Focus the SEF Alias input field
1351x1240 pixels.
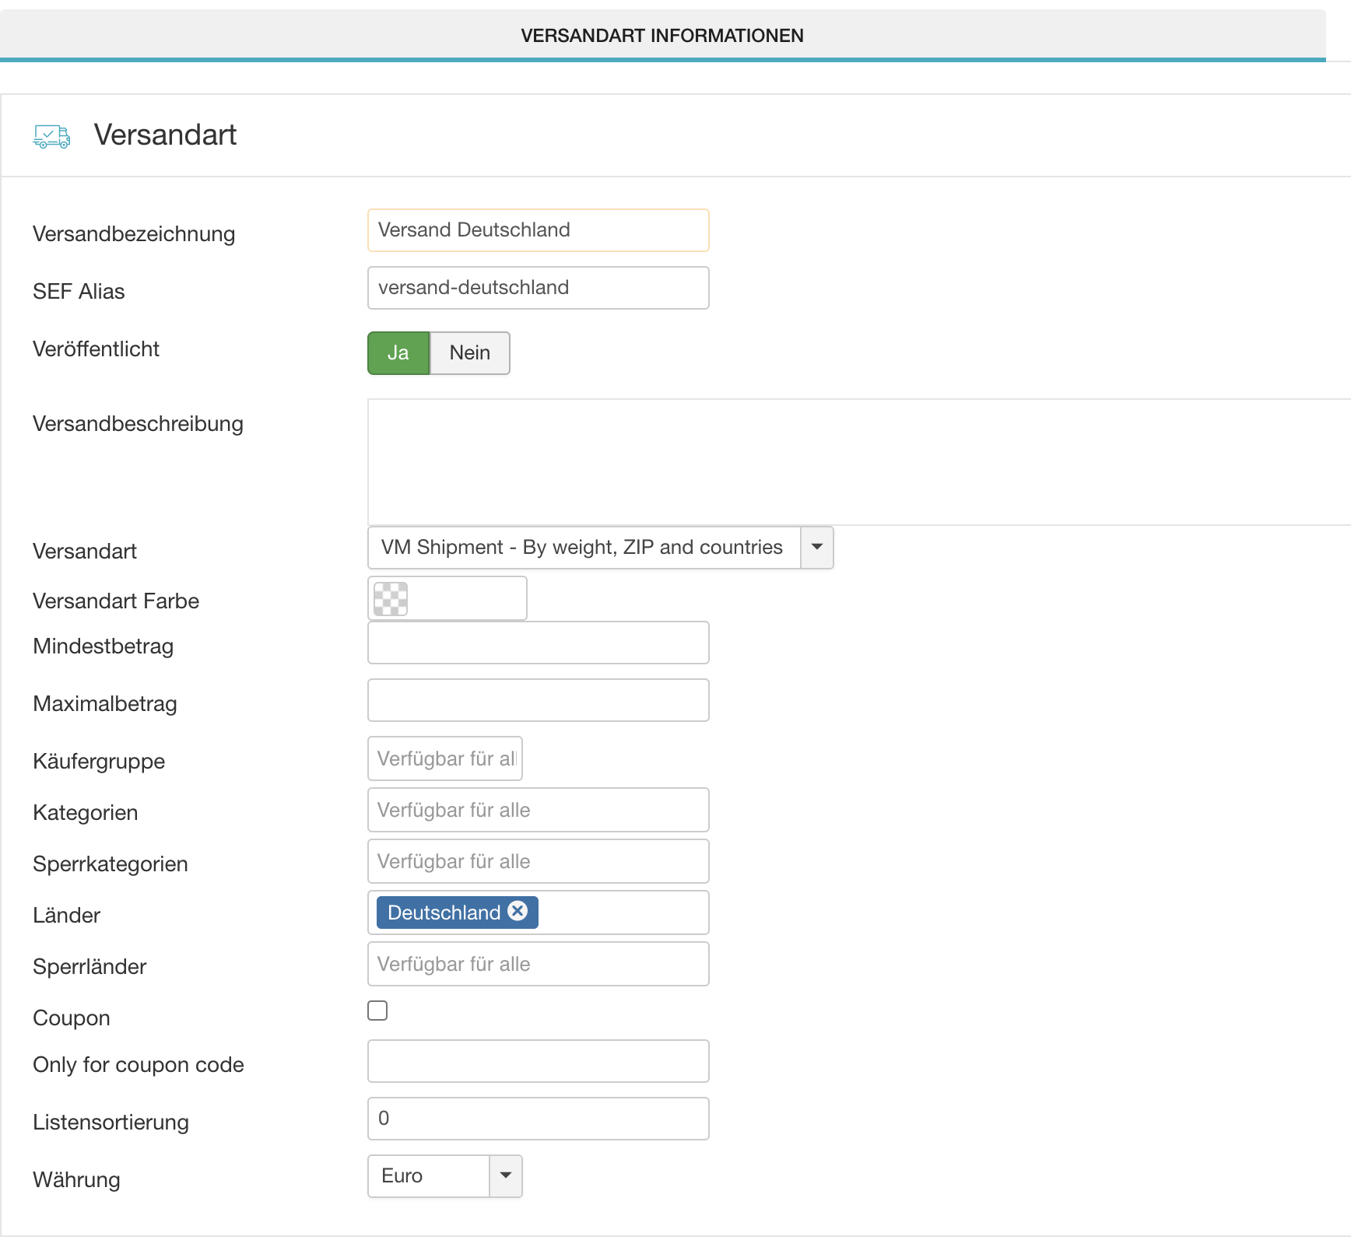pyautogui.click(x=538, y=288)
